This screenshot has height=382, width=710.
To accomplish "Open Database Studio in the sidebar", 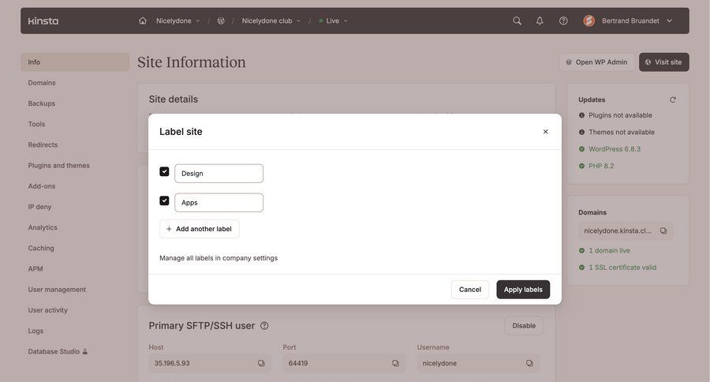I will tap(54, 352).
